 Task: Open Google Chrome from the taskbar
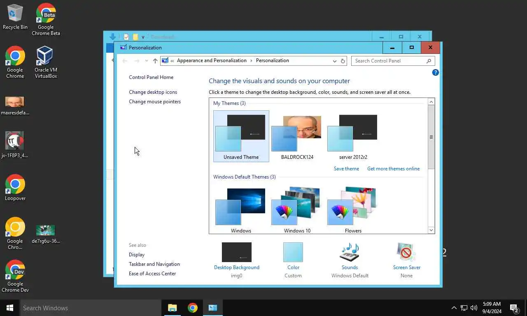192,308
